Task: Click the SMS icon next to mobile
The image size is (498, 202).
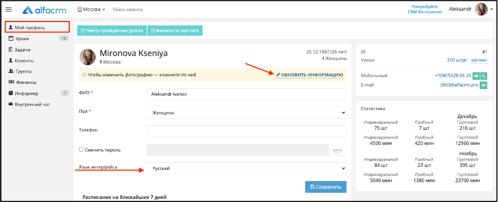Action: 476,76
